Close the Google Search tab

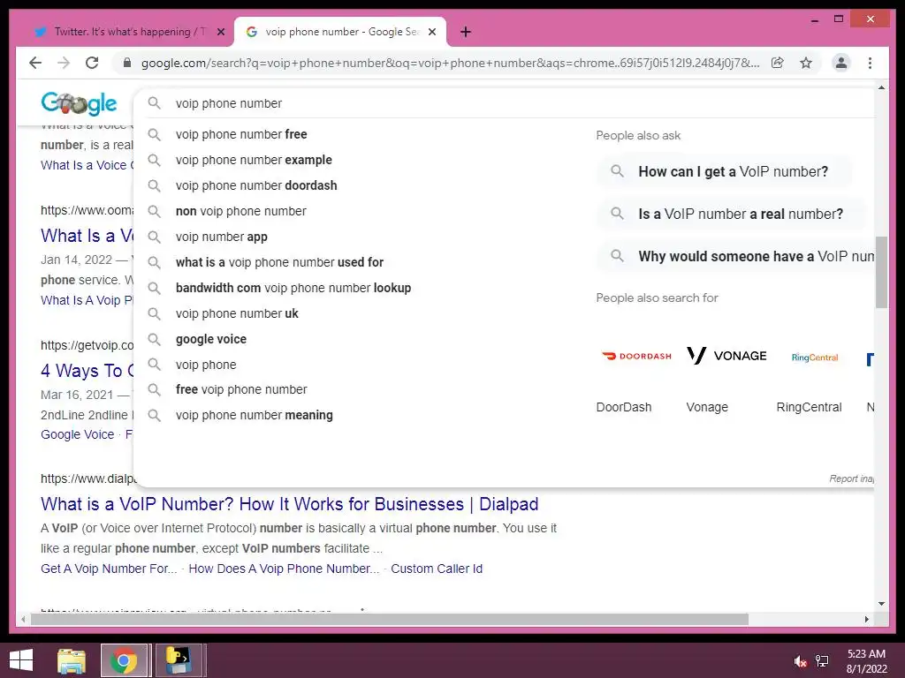(431, 33)
